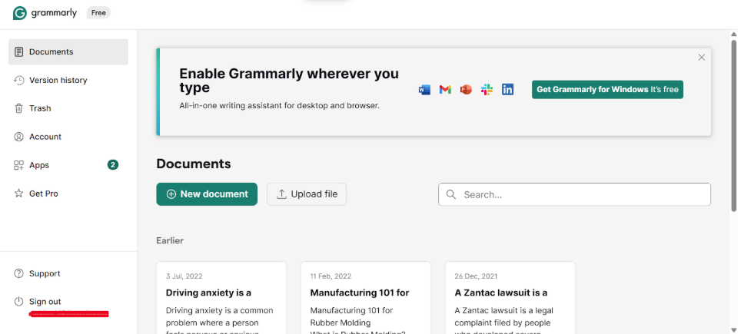The image size is (741, 334).
Task: Focus the document Search field
Action: [574, 194]
